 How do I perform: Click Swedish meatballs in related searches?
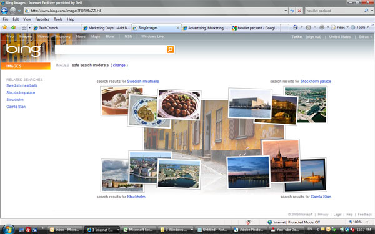(22, 85)
